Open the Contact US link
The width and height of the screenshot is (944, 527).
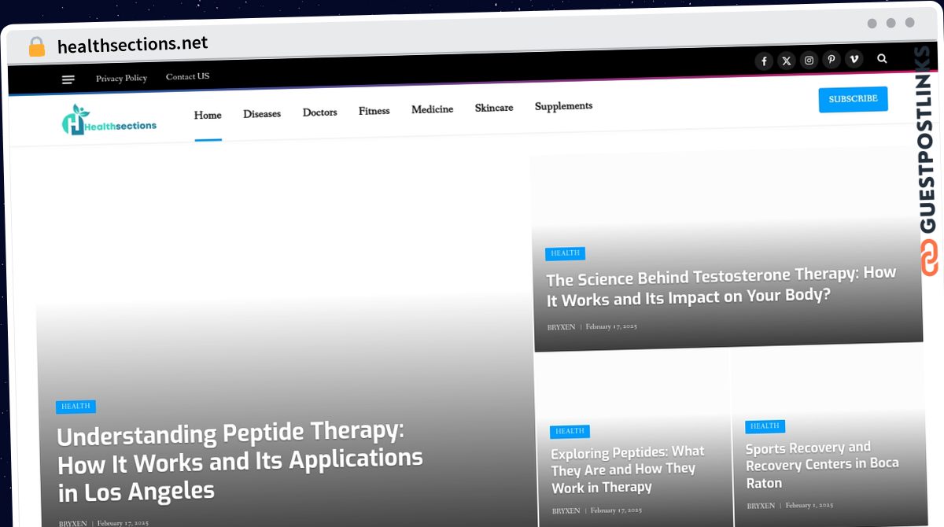187,76
